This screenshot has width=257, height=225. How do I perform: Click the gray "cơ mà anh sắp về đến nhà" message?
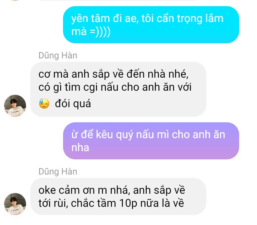click(118, 89)
